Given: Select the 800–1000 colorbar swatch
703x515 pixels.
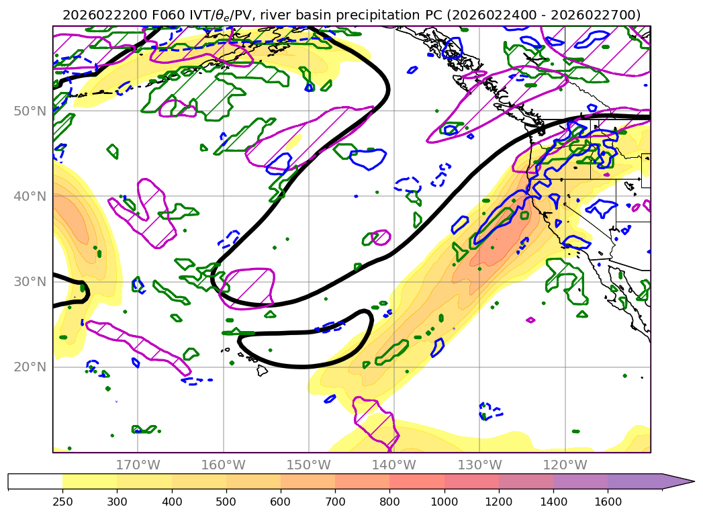Looking at the screenshot, I should point(416,481).
